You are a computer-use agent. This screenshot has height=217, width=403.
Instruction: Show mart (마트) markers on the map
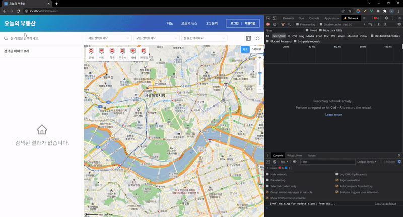click(x=102, y=53)
